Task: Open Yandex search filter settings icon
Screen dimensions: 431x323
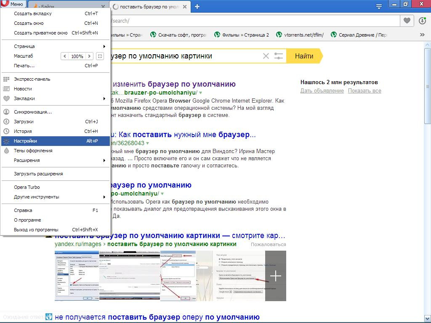Action: click(278, 56)
